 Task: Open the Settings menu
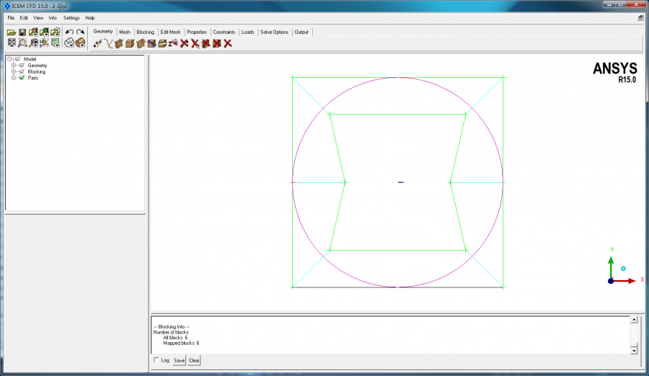click(71, 17)
